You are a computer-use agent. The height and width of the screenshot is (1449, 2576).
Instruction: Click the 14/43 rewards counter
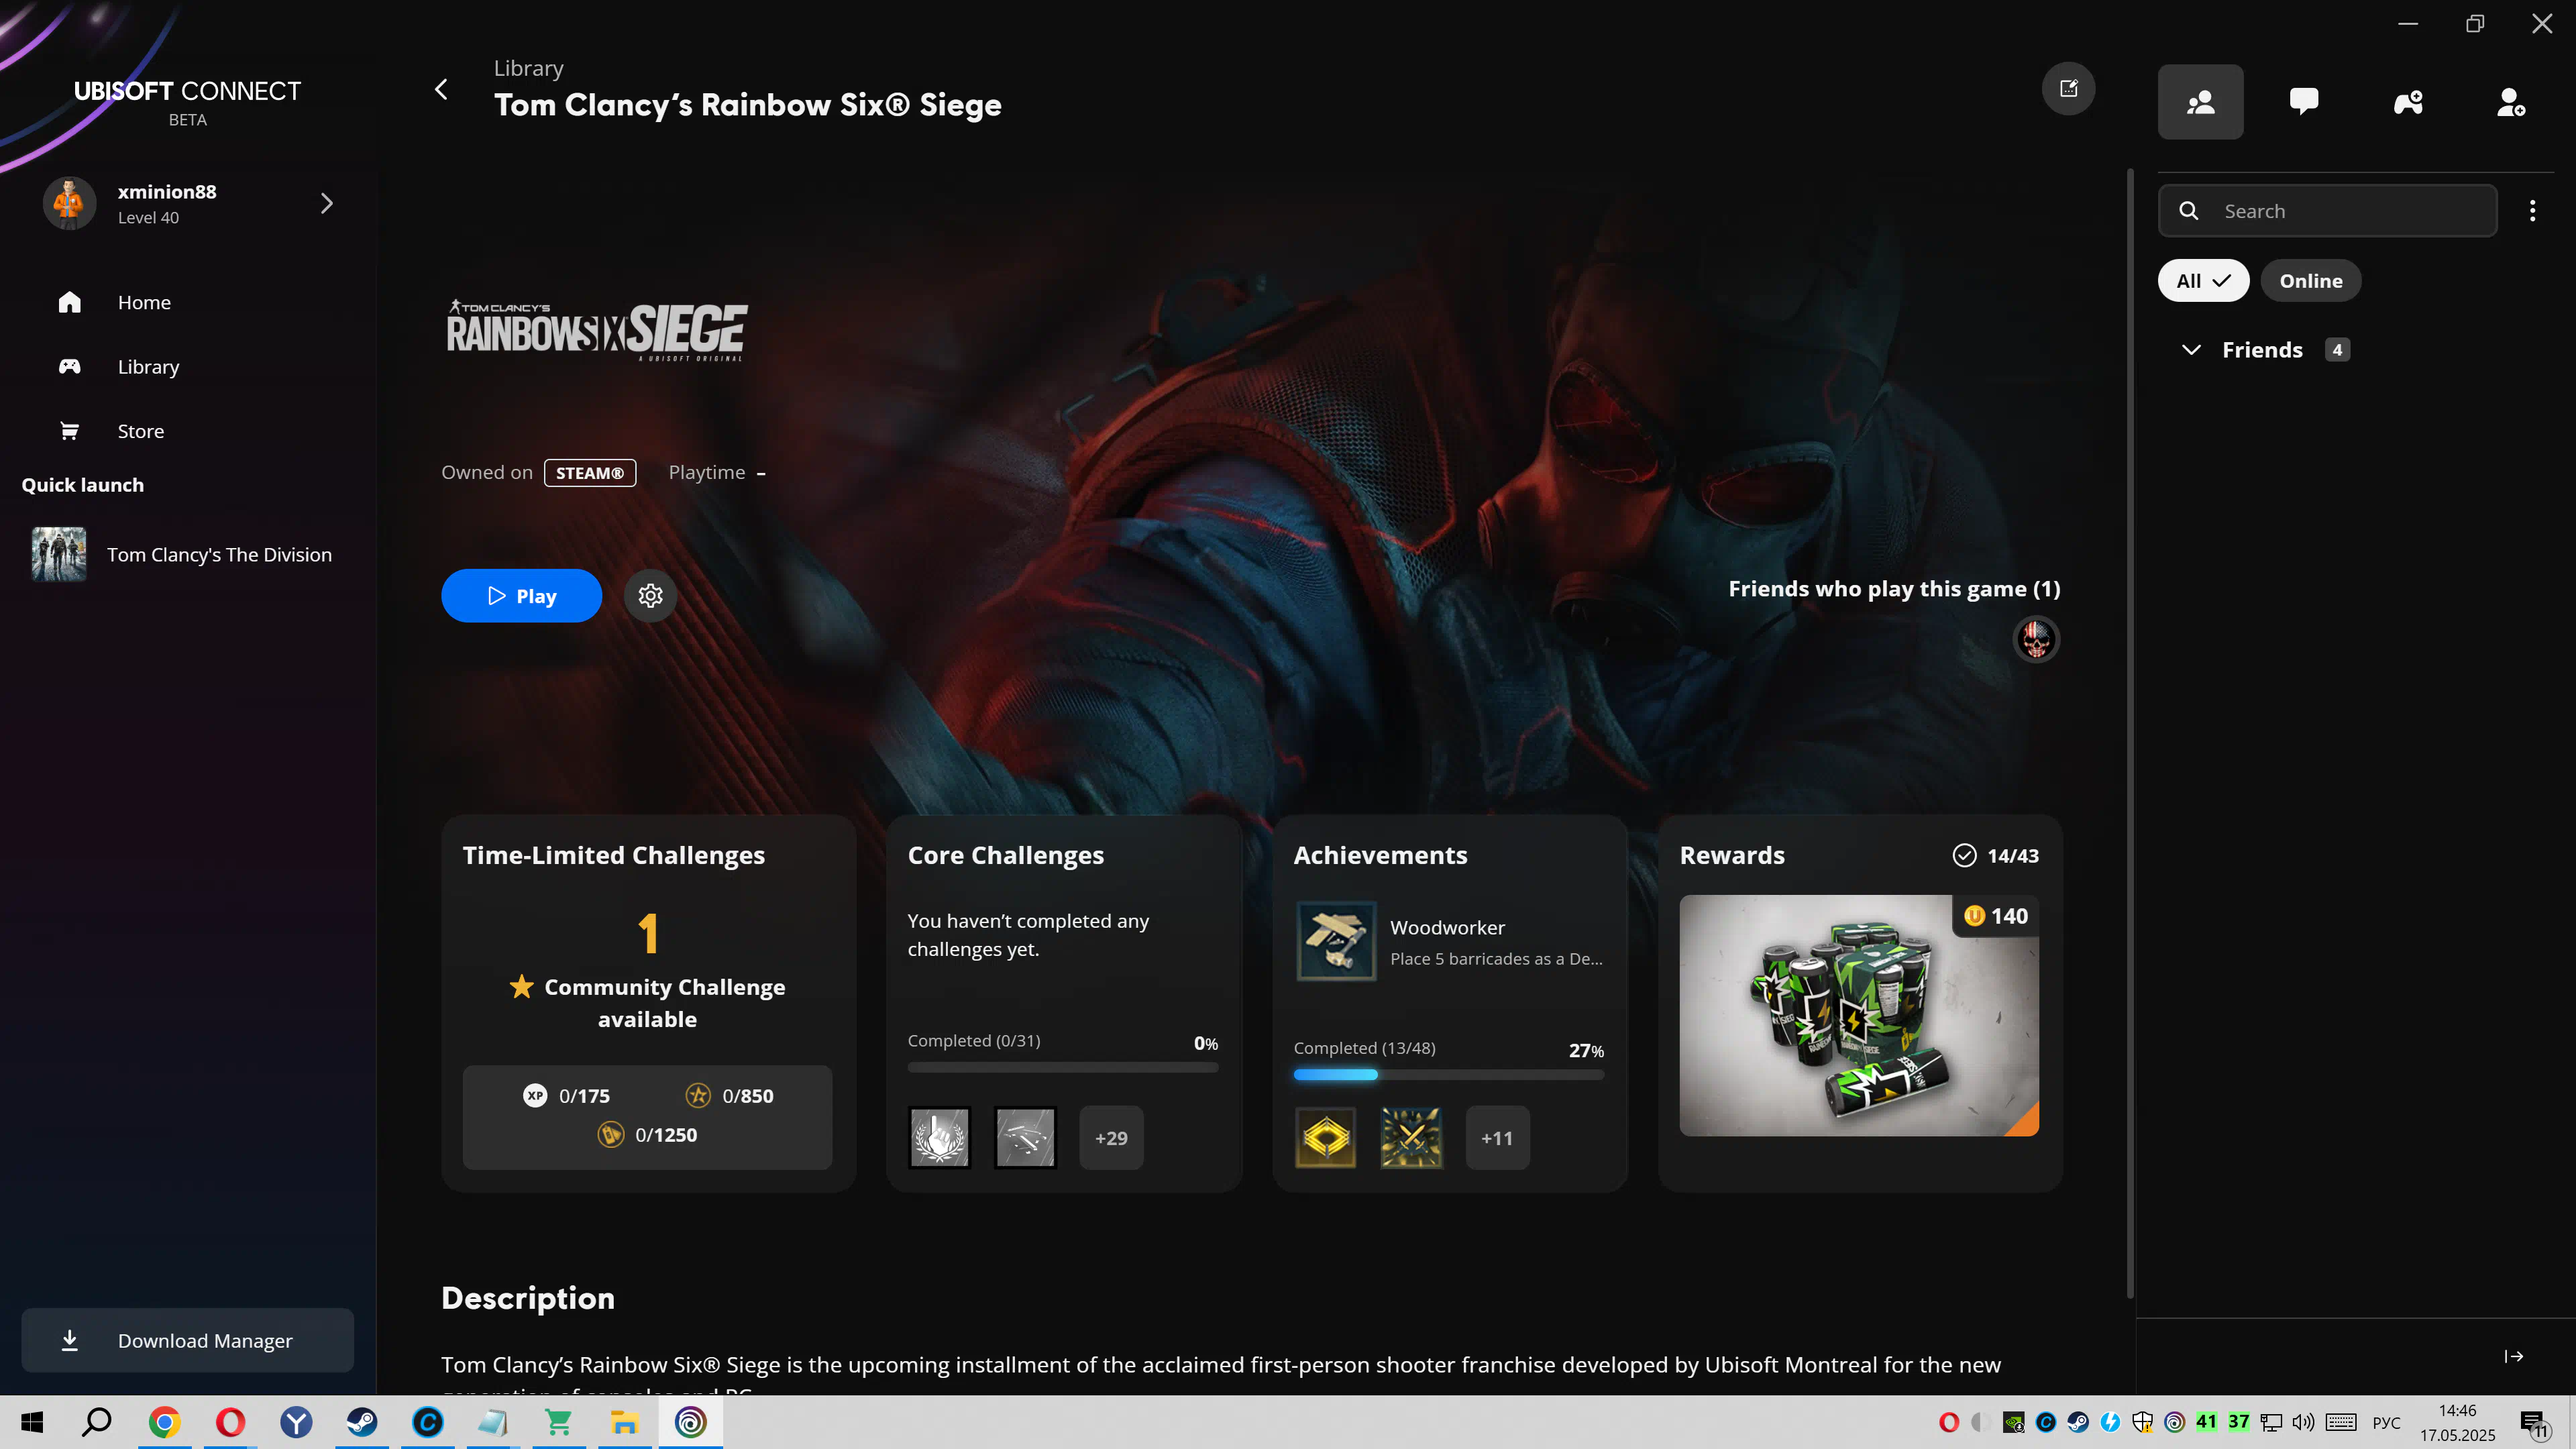pyautogui.click(x=1995, y=855)
